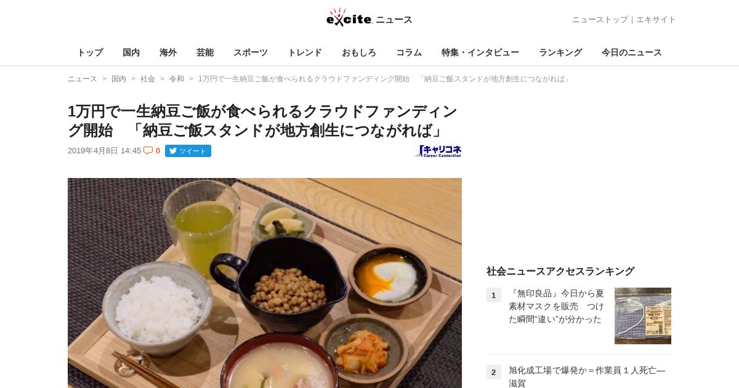Open 旭化成工場 explosion article link
Screen dimensions: 739x388
click(x=587, y=376)
